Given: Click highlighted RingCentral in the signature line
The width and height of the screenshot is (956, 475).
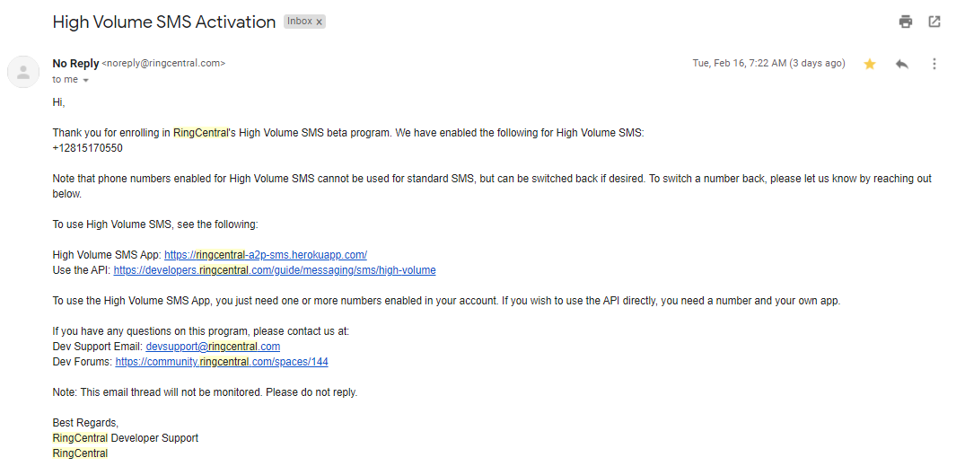Looking at the screenshot, I should [80, 453].
